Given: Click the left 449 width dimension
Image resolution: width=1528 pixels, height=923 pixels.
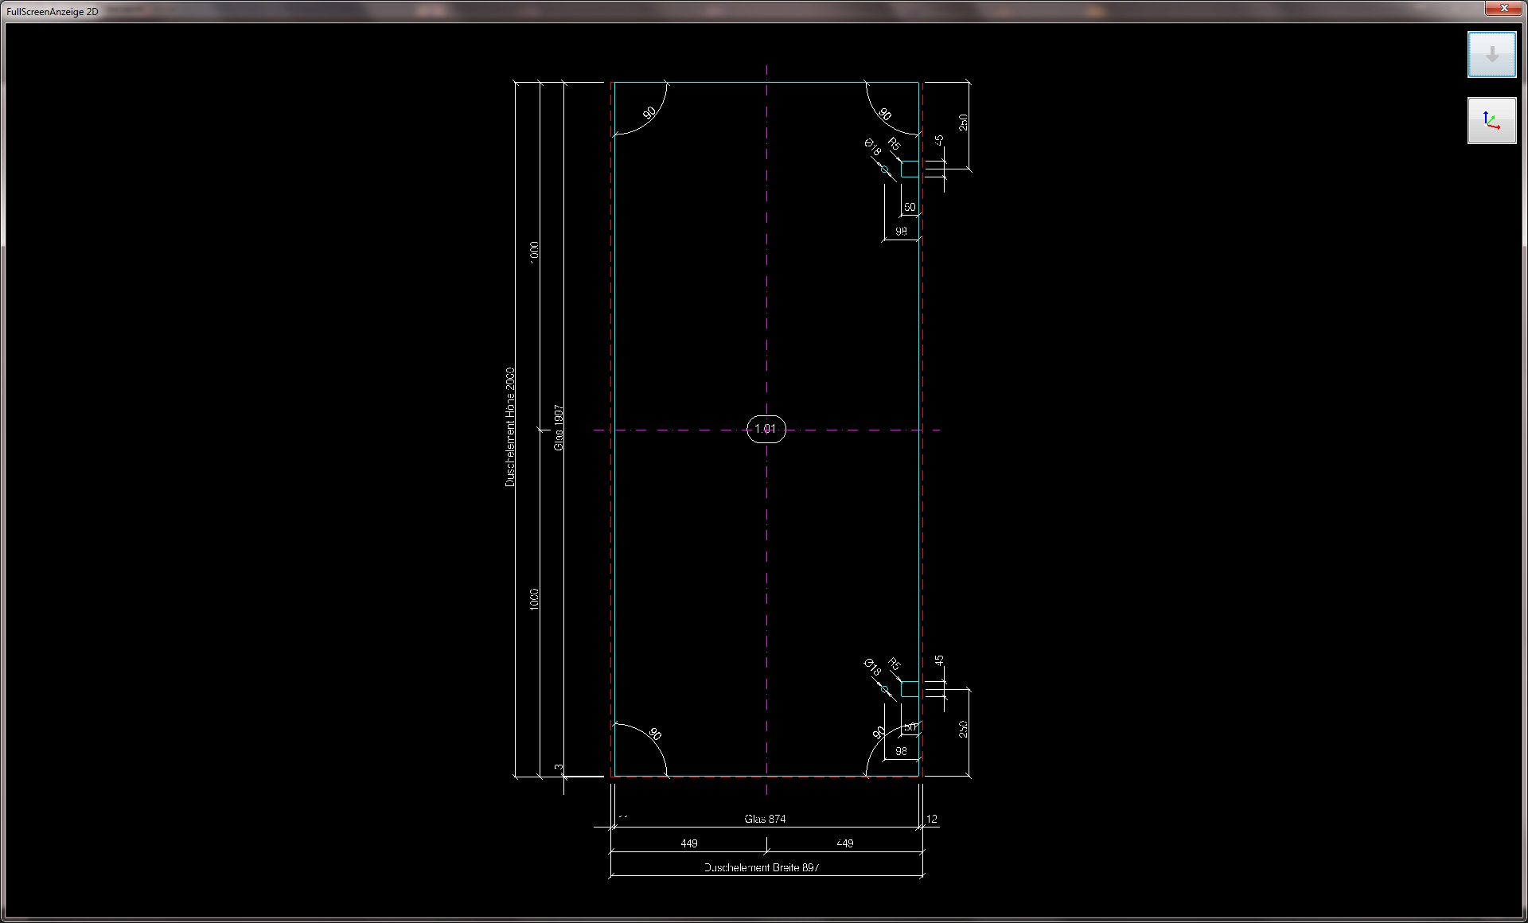Looking at the screenshot, I should click(689, 843).
